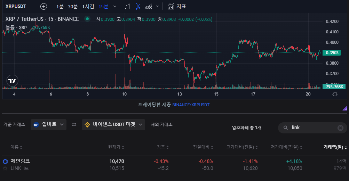This screenshot has height=181, width=349.
Task: Open 바이낸스 USDT 마켓 dropdown
Action: (x=113, y=124)
